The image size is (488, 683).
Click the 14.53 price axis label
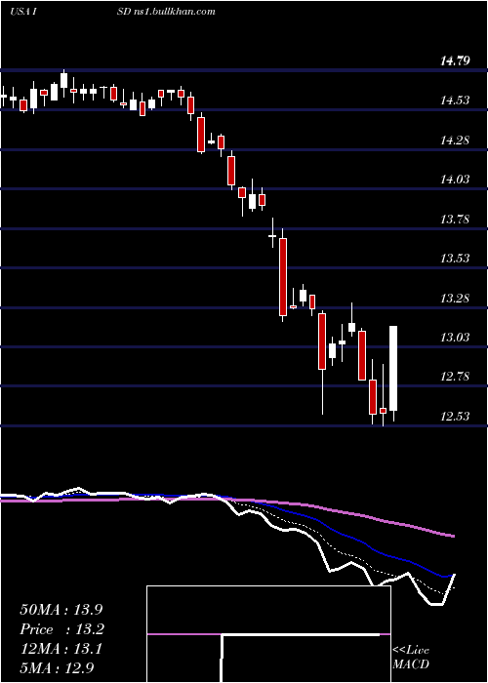click(x=455, y=100)
